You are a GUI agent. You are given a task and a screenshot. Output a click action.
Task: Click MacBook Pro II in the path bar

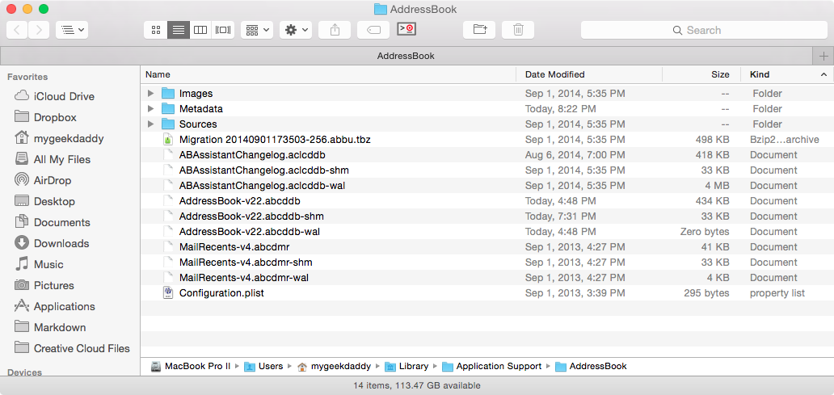191,366
